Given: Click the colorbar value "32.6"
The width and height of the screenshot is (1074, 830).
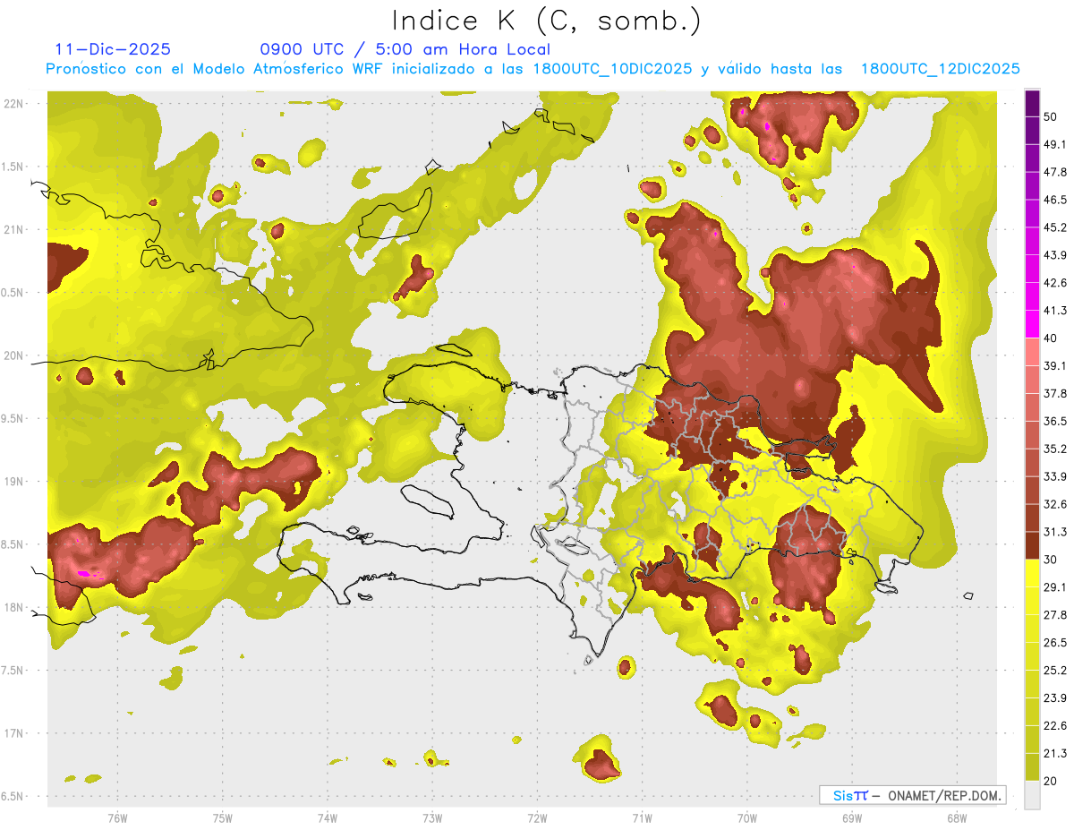Looking at the screenshot, I should [1056, 504].
